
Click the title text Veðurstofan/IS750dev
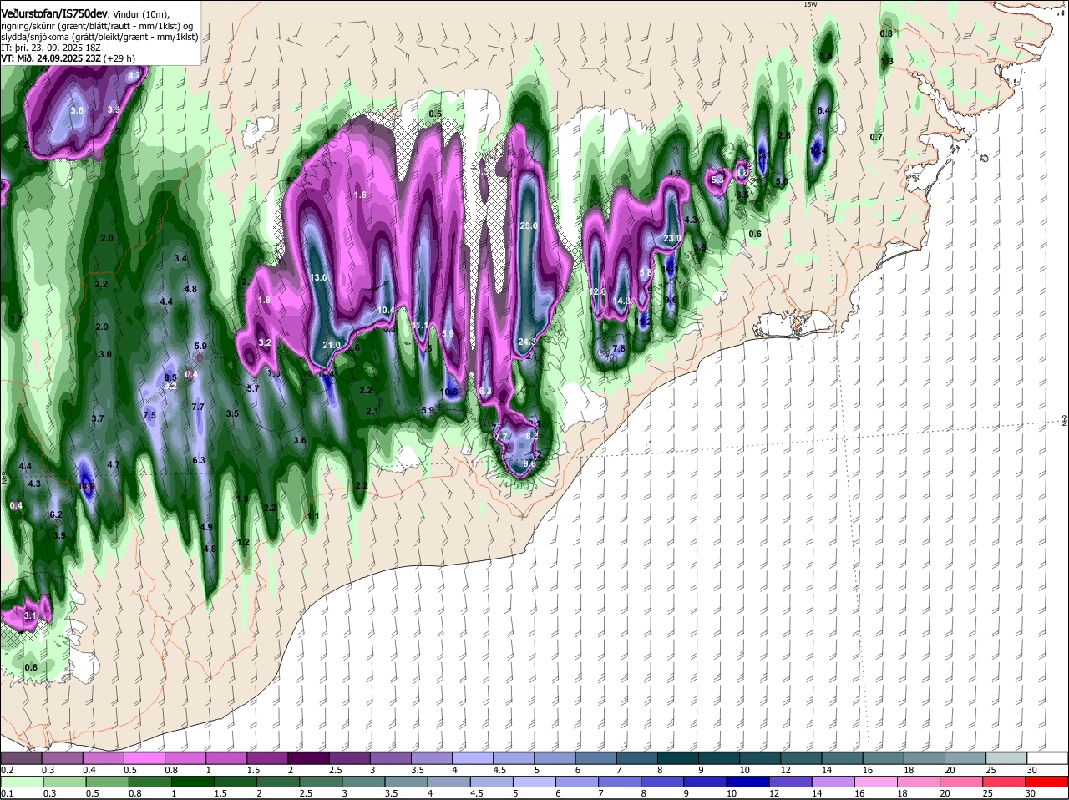coord(54,13)
